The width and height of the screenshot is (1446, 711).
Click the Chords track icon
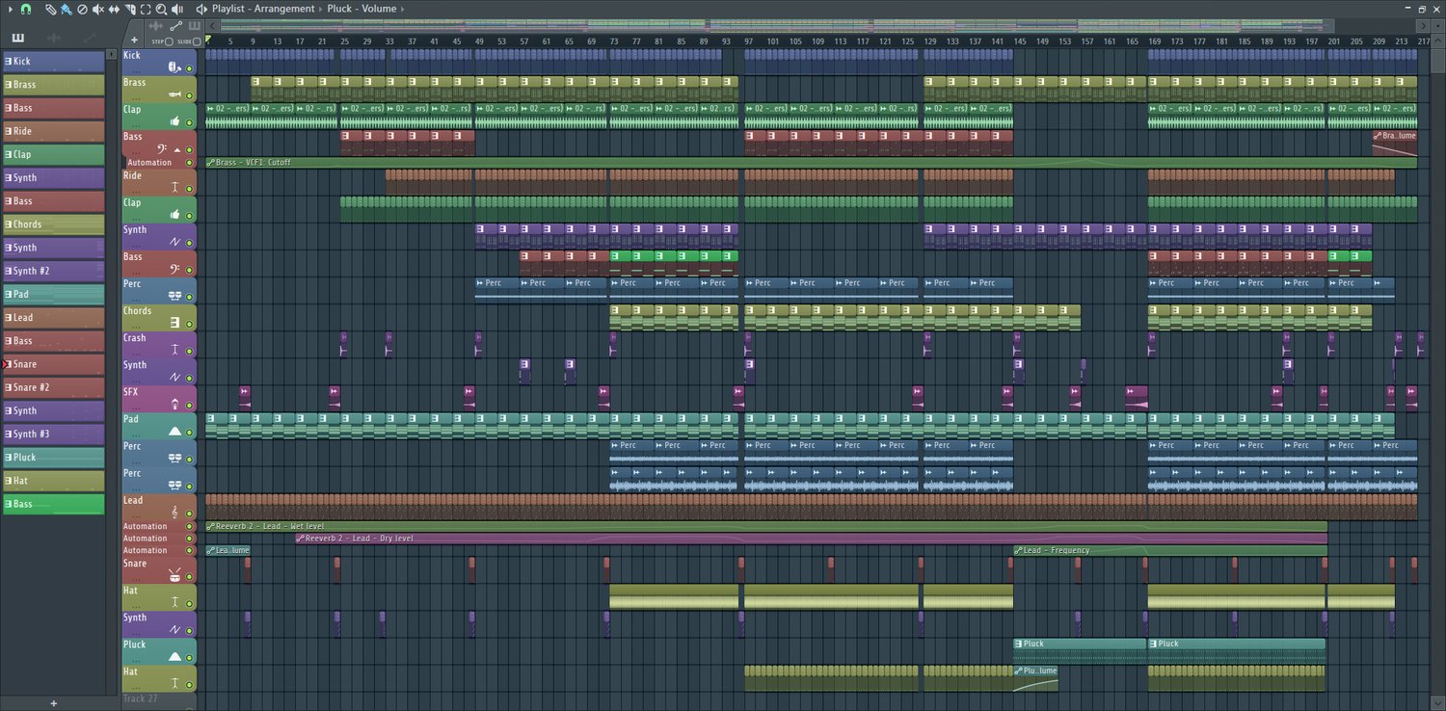click(x=174, y=322)
